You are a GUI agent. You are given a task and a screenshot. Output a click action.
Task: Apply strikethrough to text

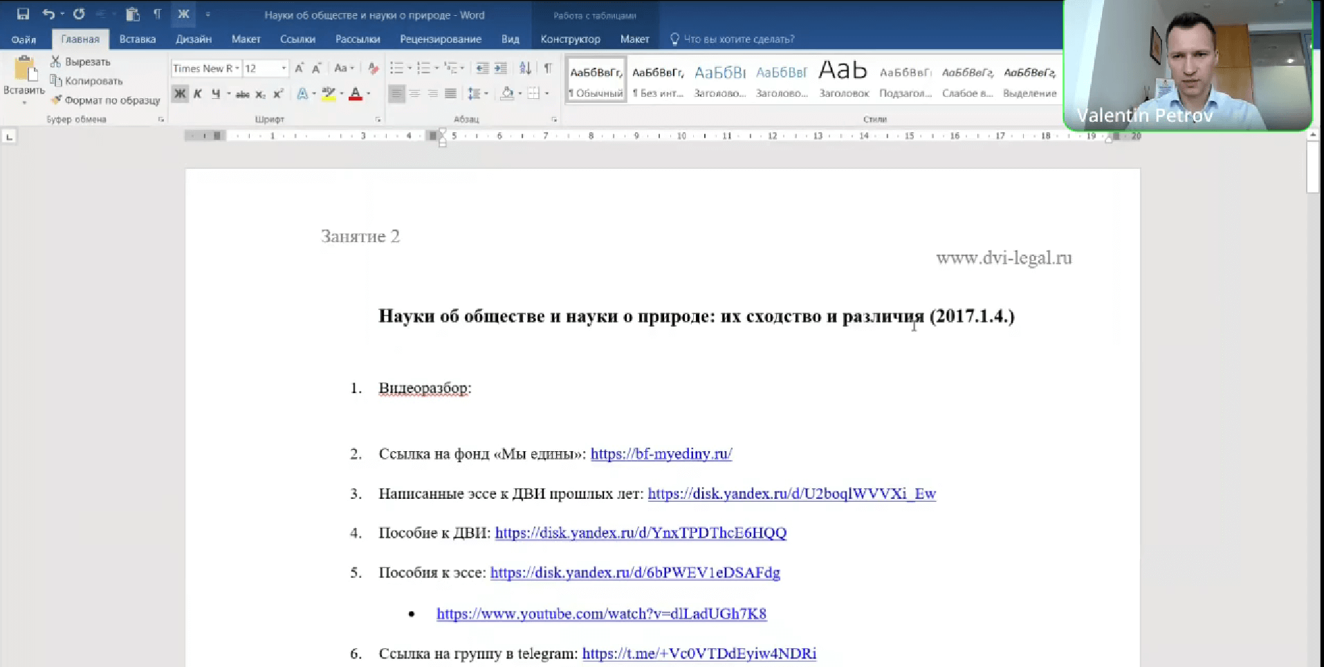click(x=241, y=93)
